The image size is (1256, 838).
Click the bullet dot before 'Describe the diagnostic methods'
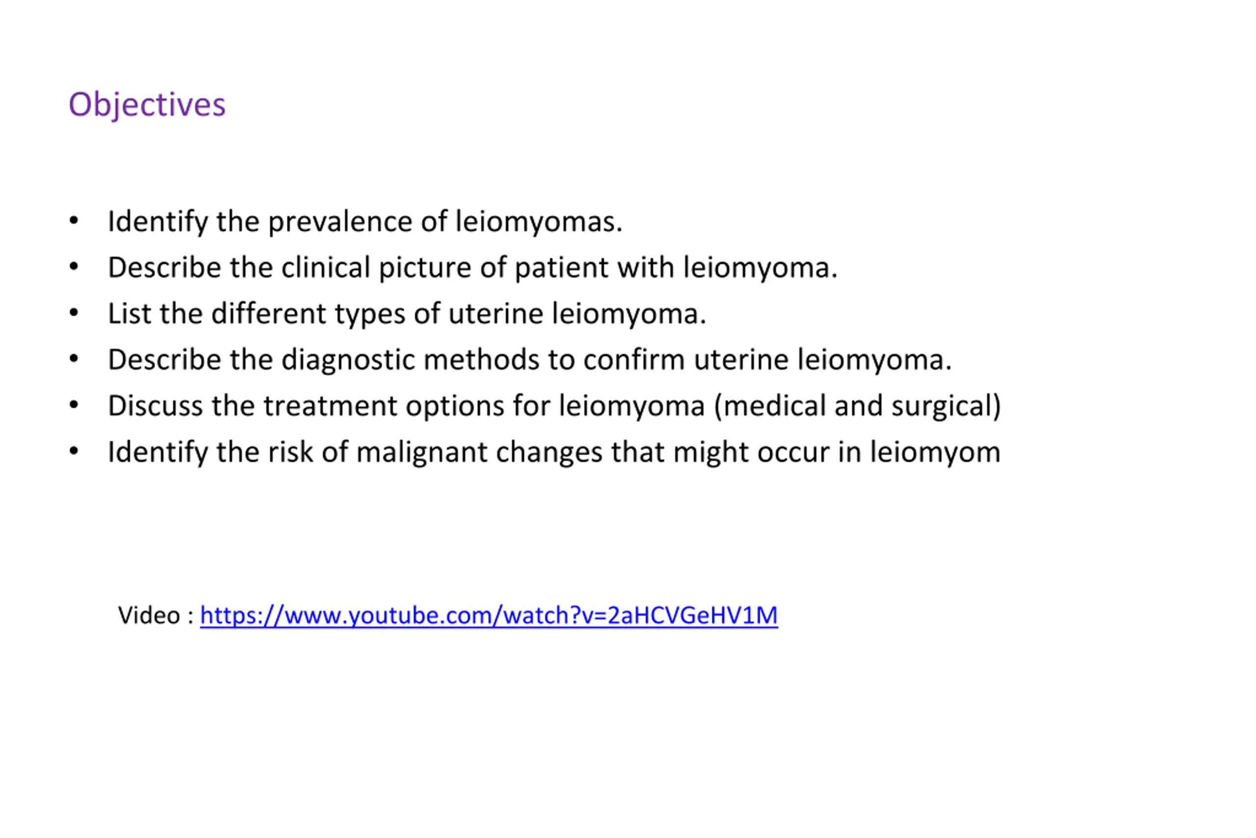(74, 358)
